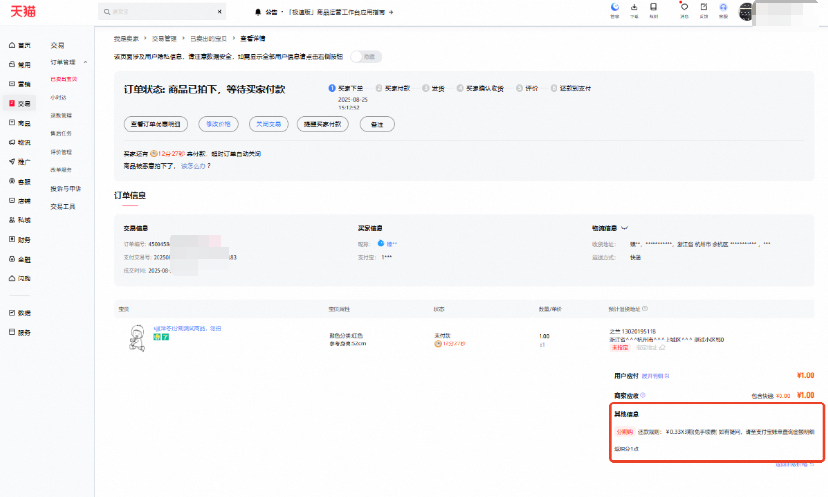This screenshot has width=828, height=497.
Task: Click 查看订单优惠明细 button
Action: [156, 124]
